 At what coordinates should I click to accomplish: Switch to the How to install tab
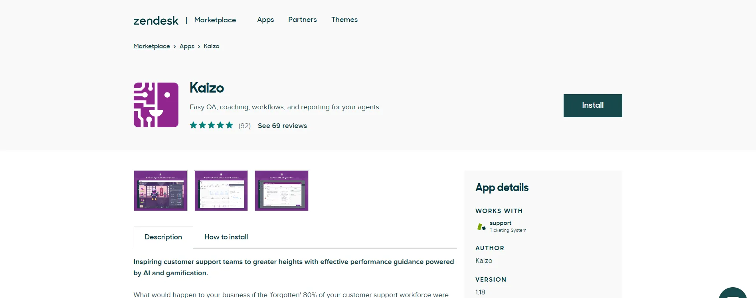pyautogui.click(x=226, y=237)
